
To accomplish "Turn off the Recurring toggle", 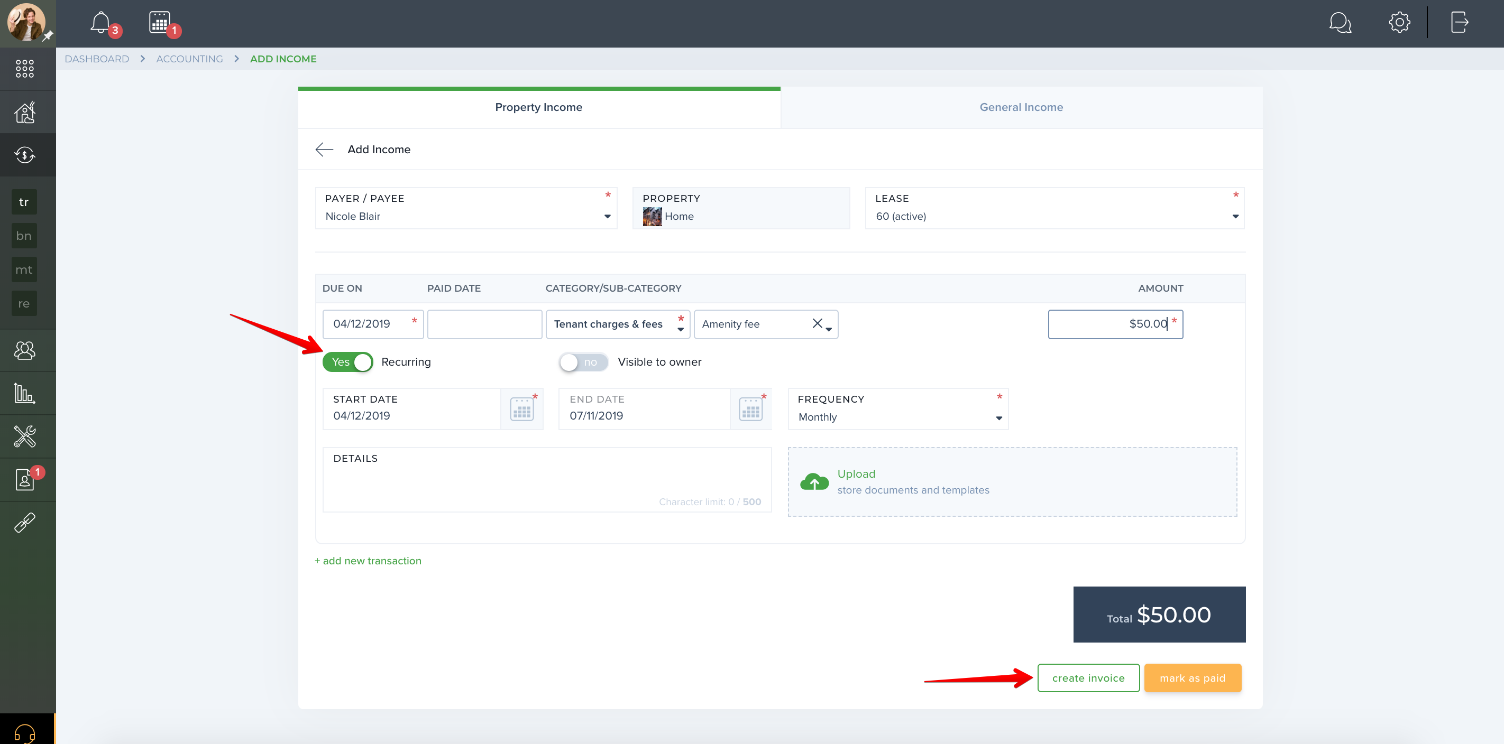I will [347, 362].
